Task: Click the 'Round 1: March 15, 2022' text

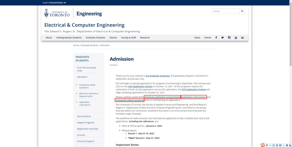Action: point(141,134)
